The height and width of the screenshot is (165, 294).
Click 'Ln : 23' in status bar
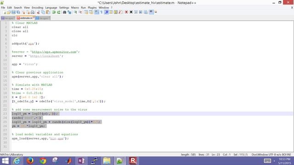pos(215,154)
